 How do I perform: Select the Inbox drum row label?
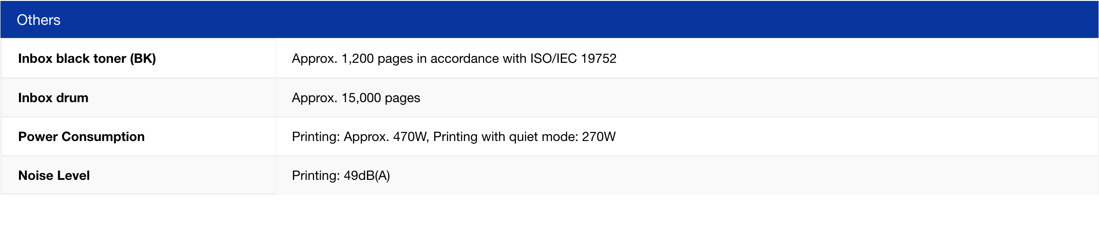point(53,98)
